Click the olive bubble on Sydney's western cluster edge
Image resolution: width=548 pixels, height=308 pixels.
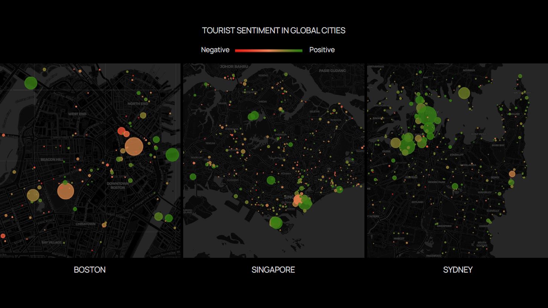click(x=395, y=143)
